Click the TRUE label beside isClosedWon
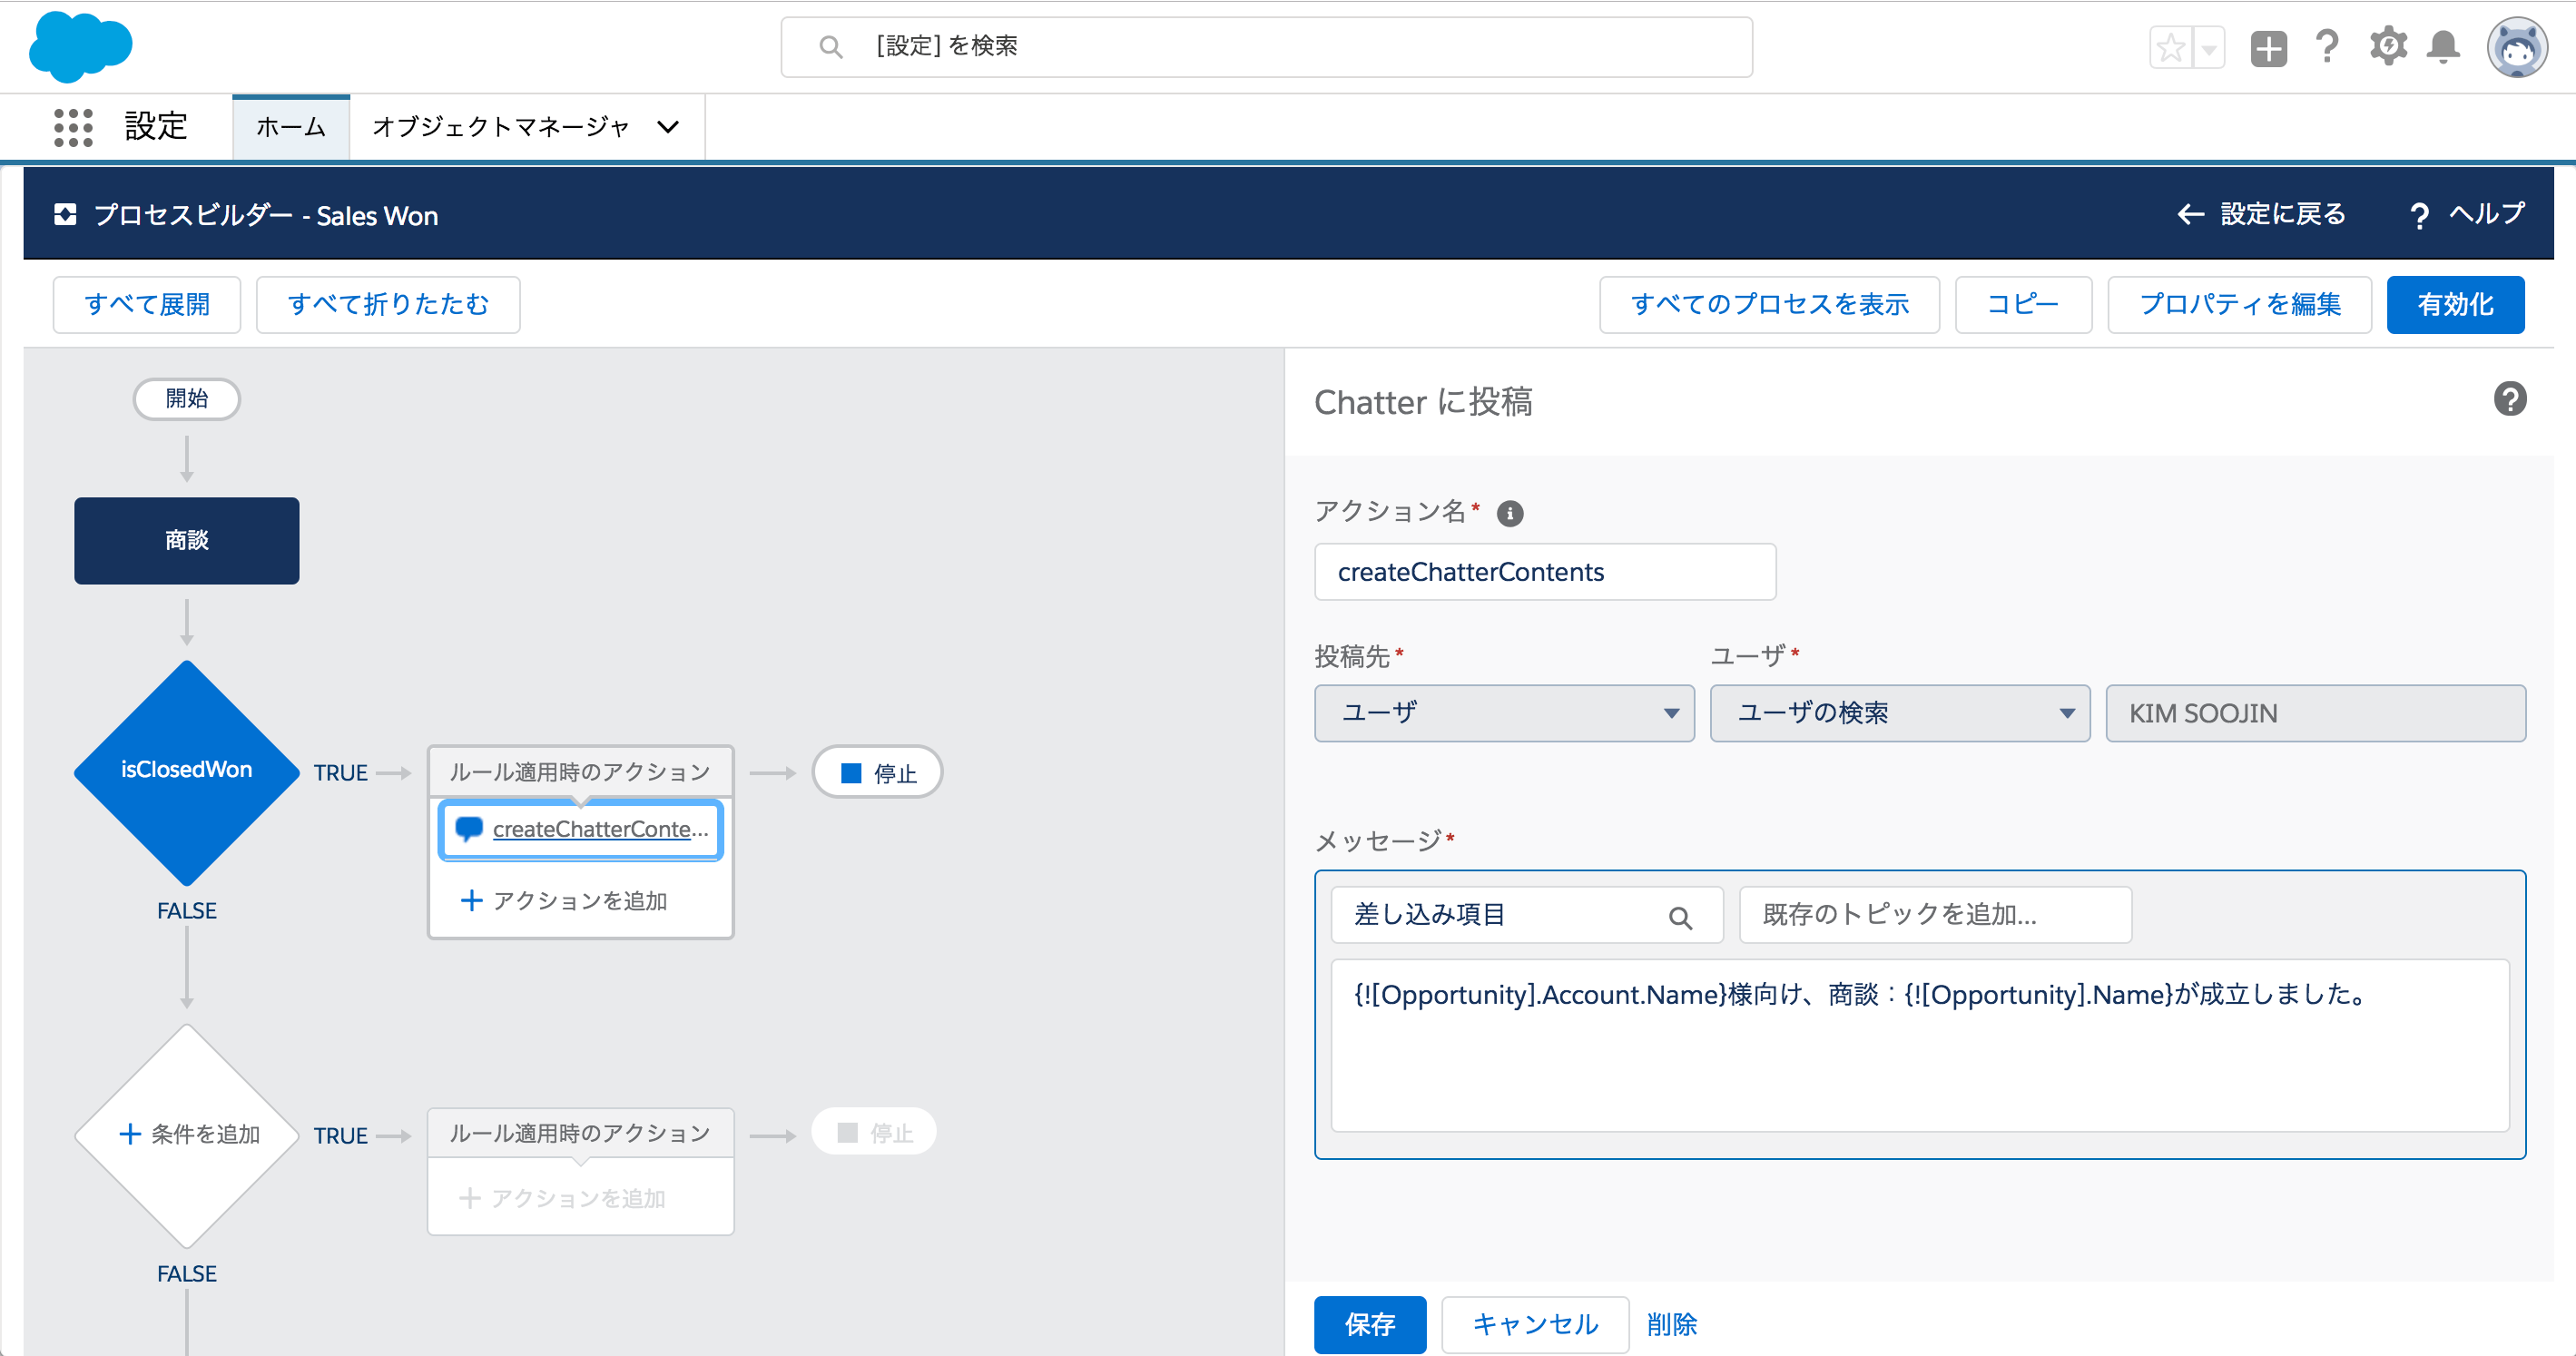This screenshot has width=2576, height=1356. 341,772
